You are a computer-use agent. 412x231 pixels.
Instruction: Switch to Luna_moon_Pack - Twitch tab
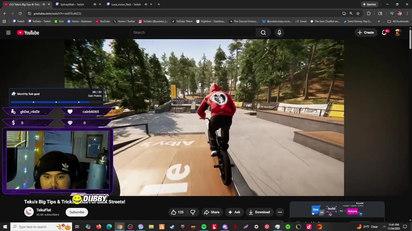pos(126,4)
